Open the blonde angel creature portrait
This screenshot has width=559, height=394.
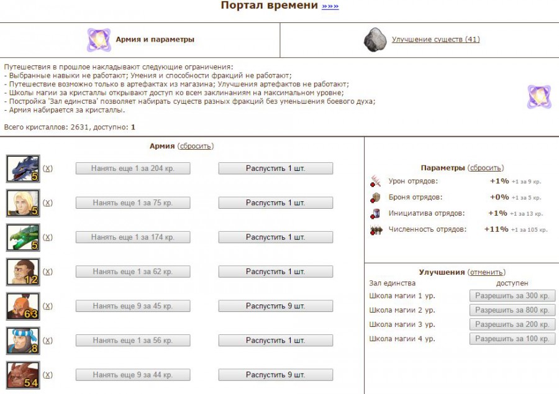point(23,203)
